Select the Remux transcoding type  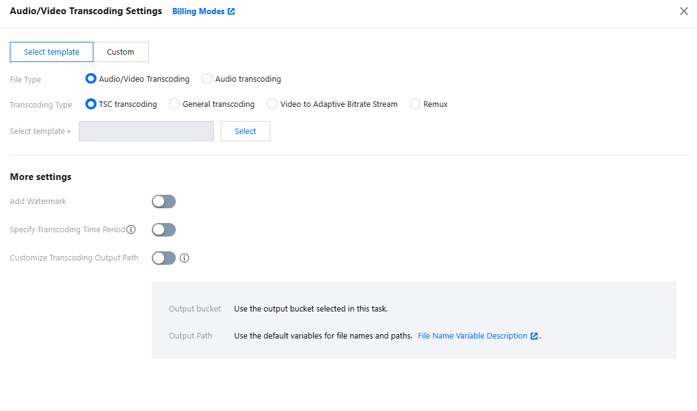[415, 104]
